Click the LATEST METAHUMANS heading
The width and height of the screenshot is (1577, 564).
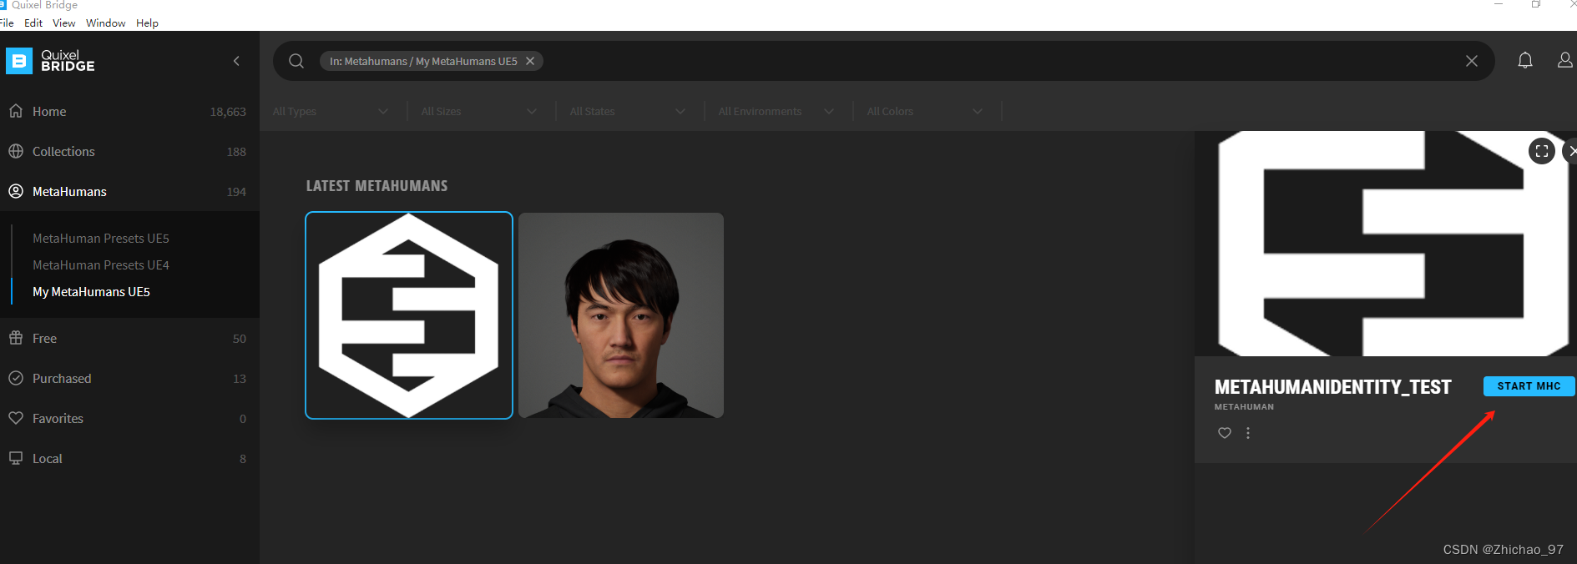[377, 185]
